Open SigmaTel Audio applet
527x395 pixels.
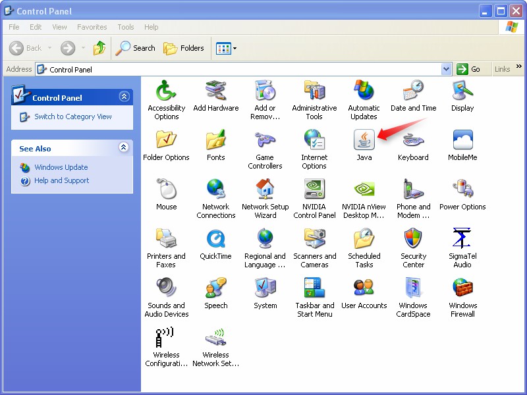(462, 239)
